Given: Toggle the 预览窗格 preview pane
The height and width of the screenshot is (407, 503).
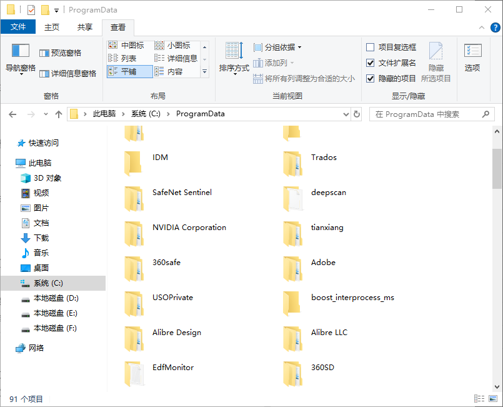Looking at the screenshot, I should (60, 53).
